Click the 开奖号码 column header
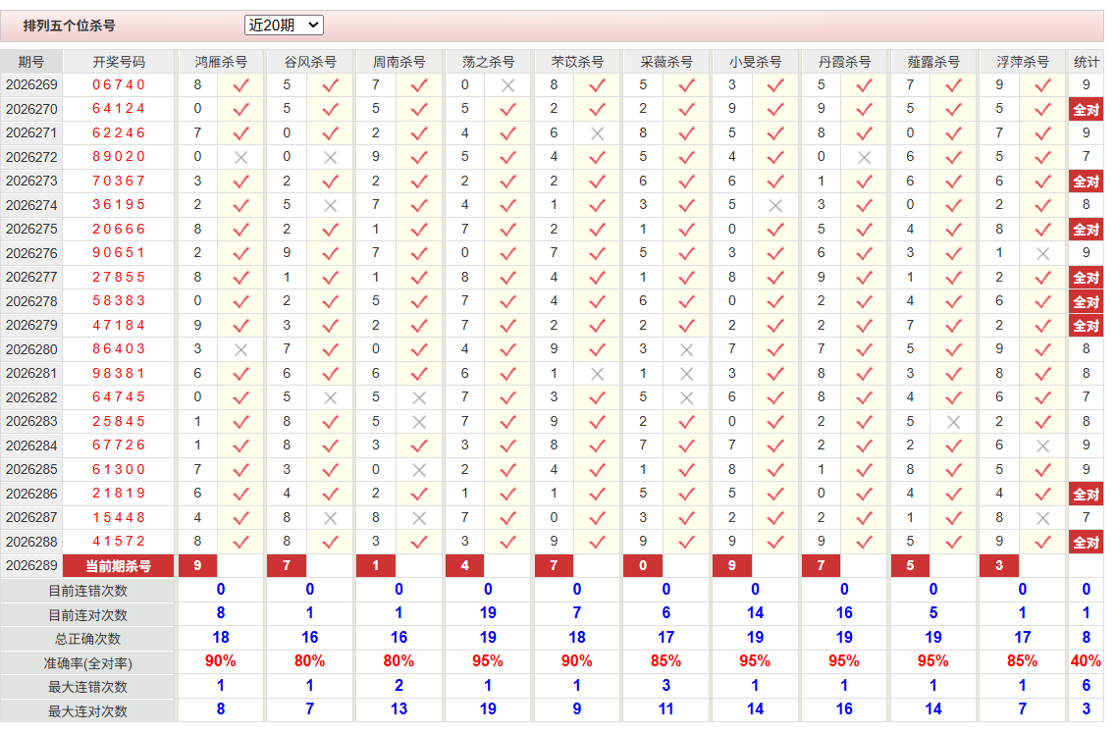This screenshot has width=1117, height=733. [x=118, y=62]
